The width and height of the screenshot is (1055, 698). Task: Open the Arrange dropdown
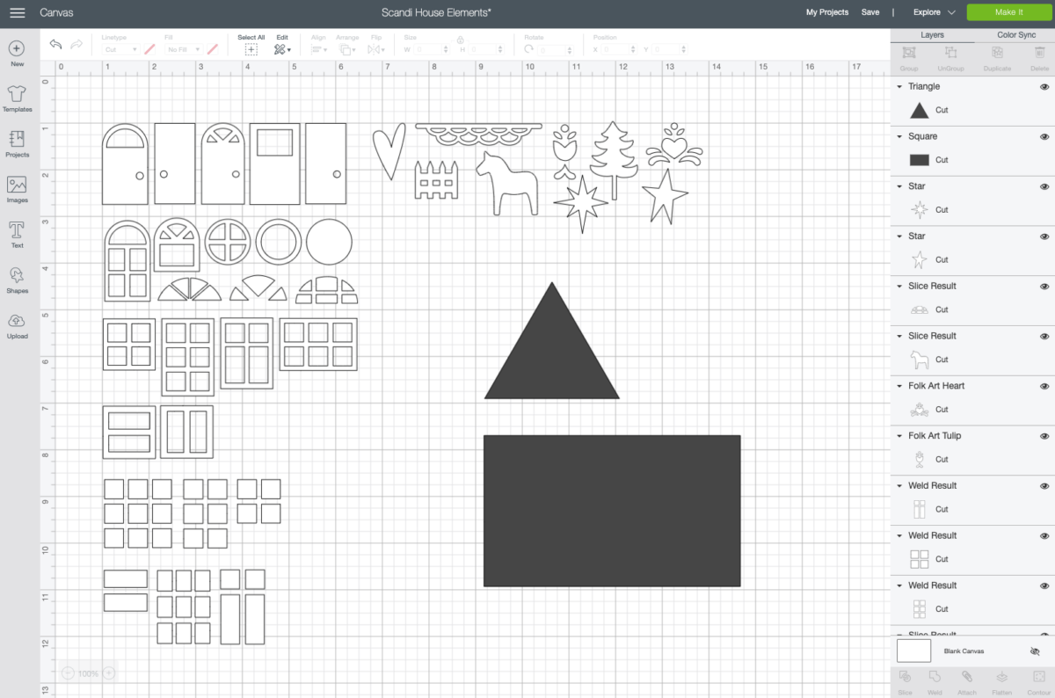pyautogui.click(x=347, y=50)
